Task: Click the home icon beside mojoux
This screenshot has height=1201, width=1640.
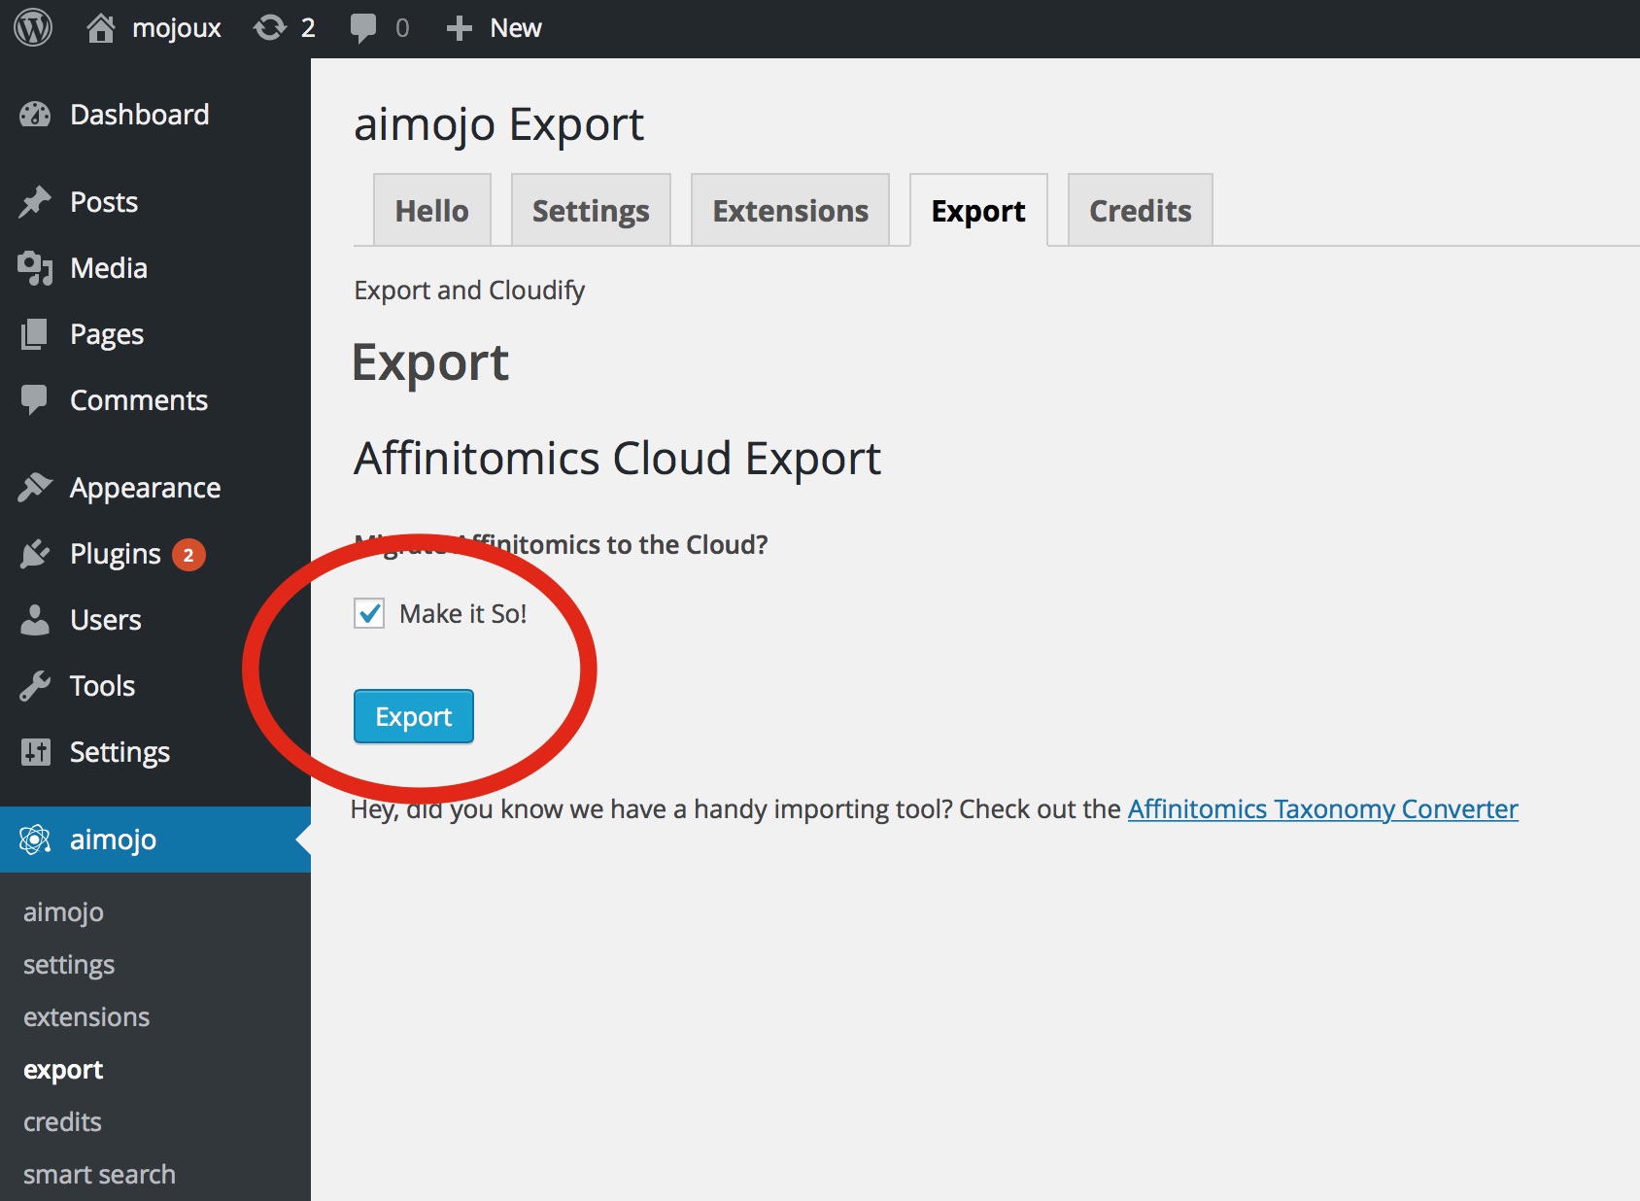Action: [101, 28]
